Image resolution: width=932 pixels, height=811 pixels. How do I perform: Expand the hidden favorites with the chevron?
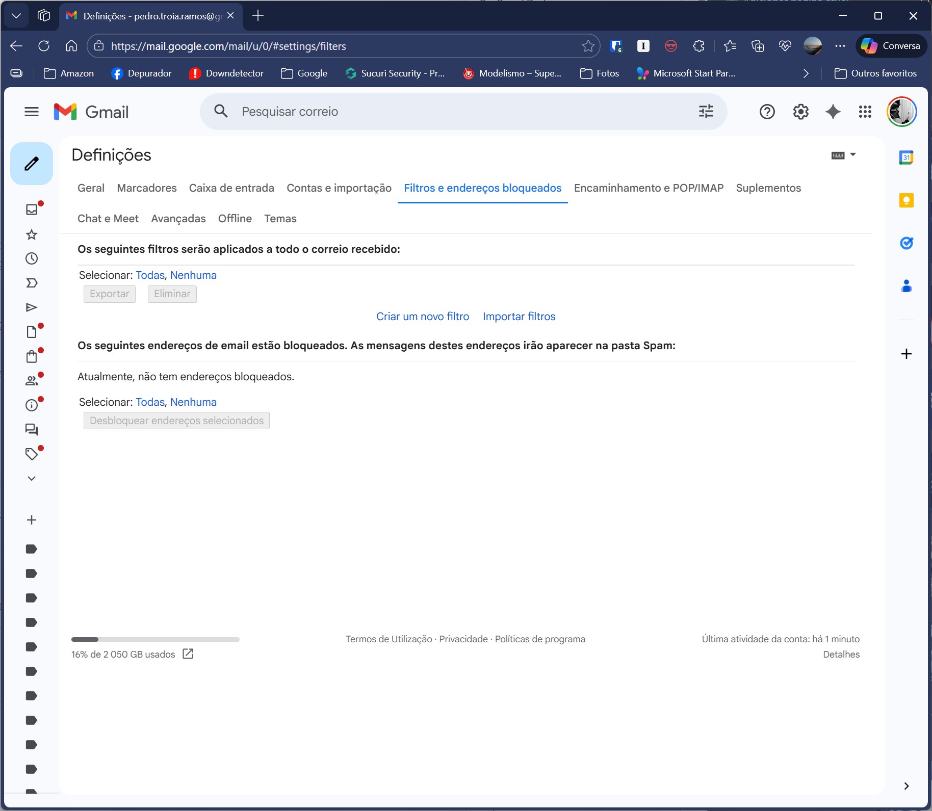point(806,73)
